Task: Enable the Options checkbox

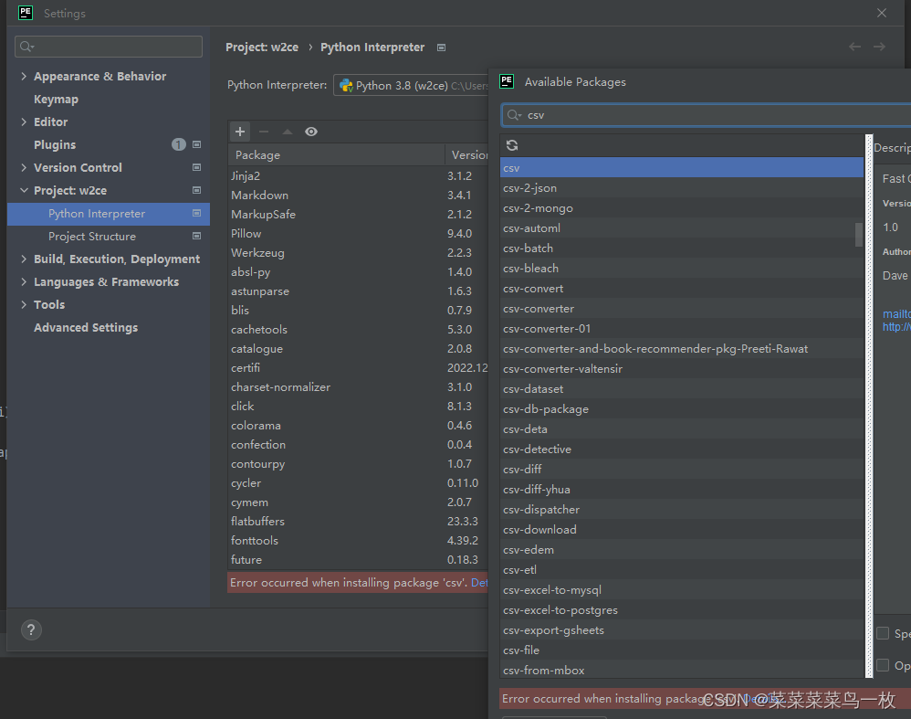Action: tap(883, 665)
